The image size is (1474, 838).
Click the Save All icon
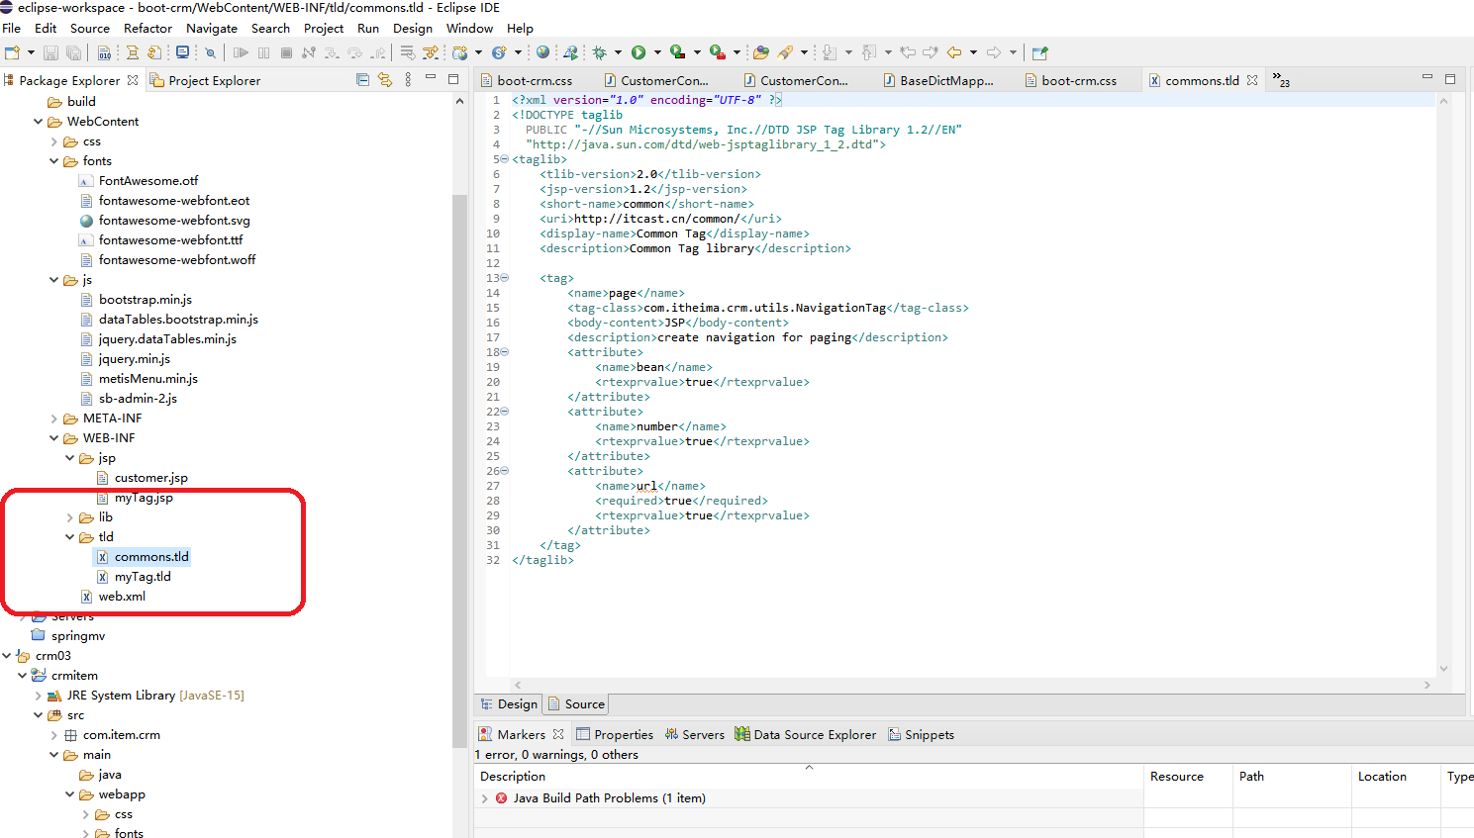[73, 52]
